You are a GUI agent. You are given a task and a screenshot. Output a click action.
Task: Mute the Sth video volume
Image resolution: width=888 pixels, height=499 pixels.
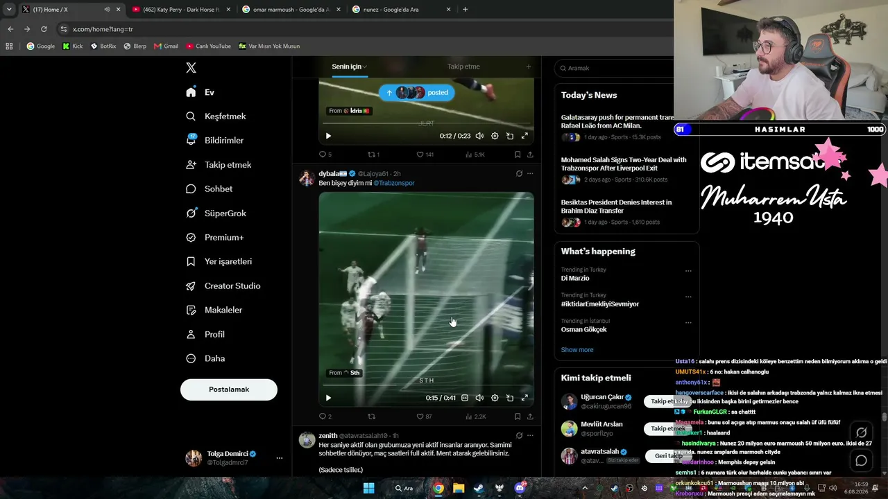point(479,398)
